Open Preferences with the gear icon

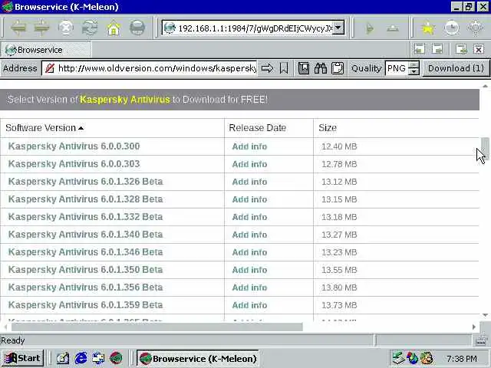476,28
